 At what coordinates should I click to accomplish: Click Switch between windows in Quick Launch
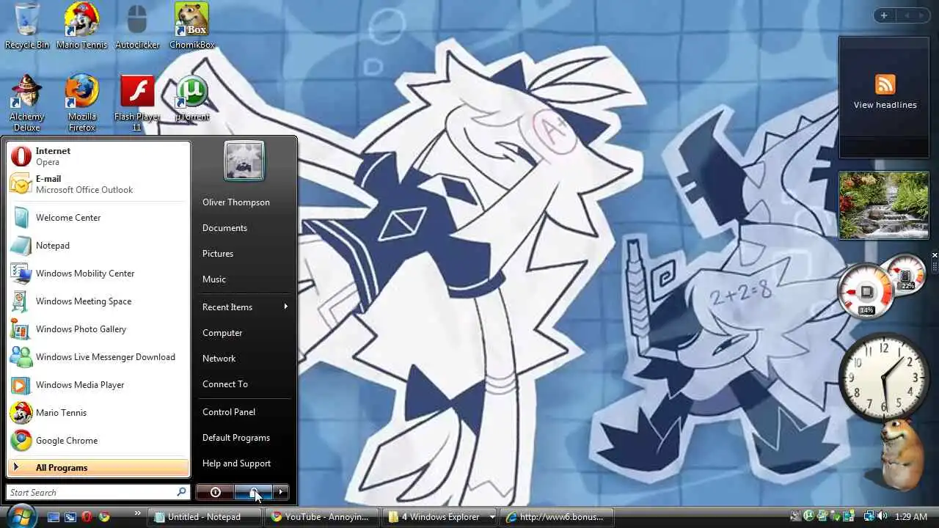tap(70, 517)
